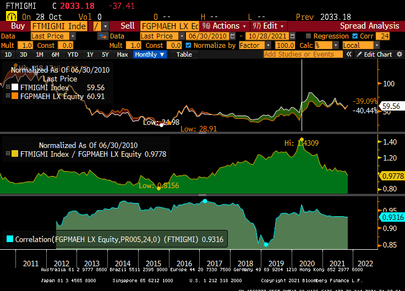Click the Add Studies or Events field
The image size is (405, 291).
pyautogui.click(x=303, y=54)
